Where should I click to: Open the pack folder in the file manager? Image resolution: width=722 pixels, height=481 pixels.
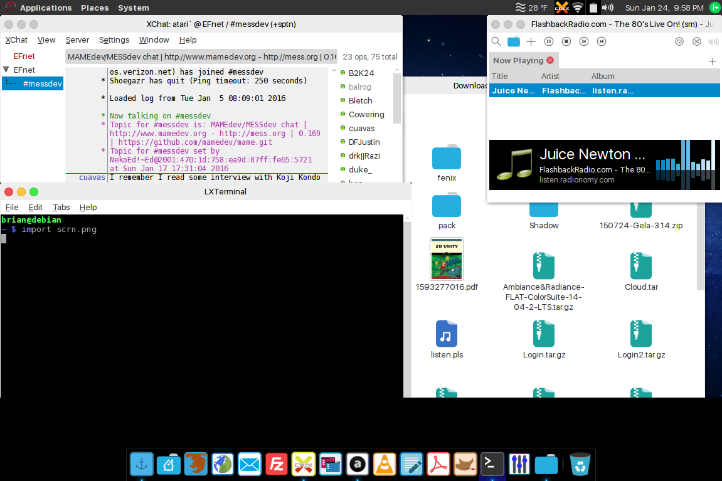(447, 211)
